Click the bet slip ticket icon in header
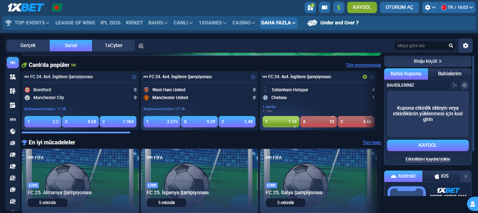 click(x=325, y=7)
